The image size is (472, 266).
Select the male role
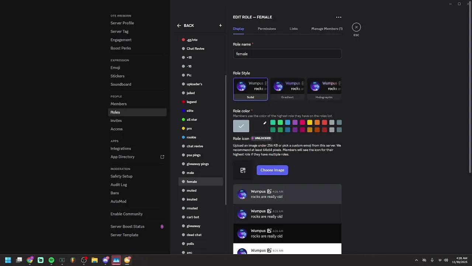click(201, 173)
